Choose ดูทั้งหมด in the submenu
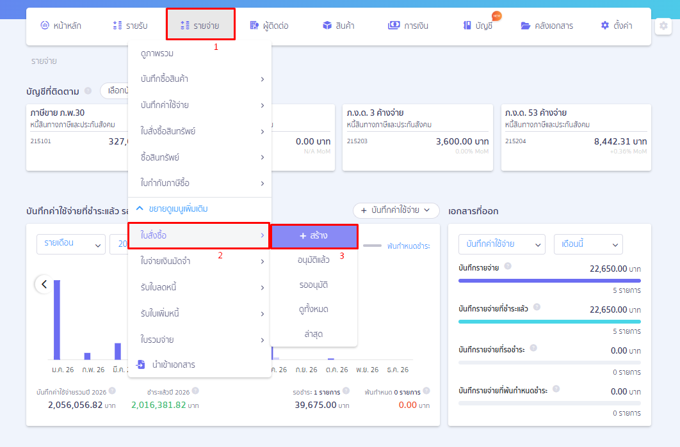The height and width of the screenshot is (447, 680). tap(314, 310)
